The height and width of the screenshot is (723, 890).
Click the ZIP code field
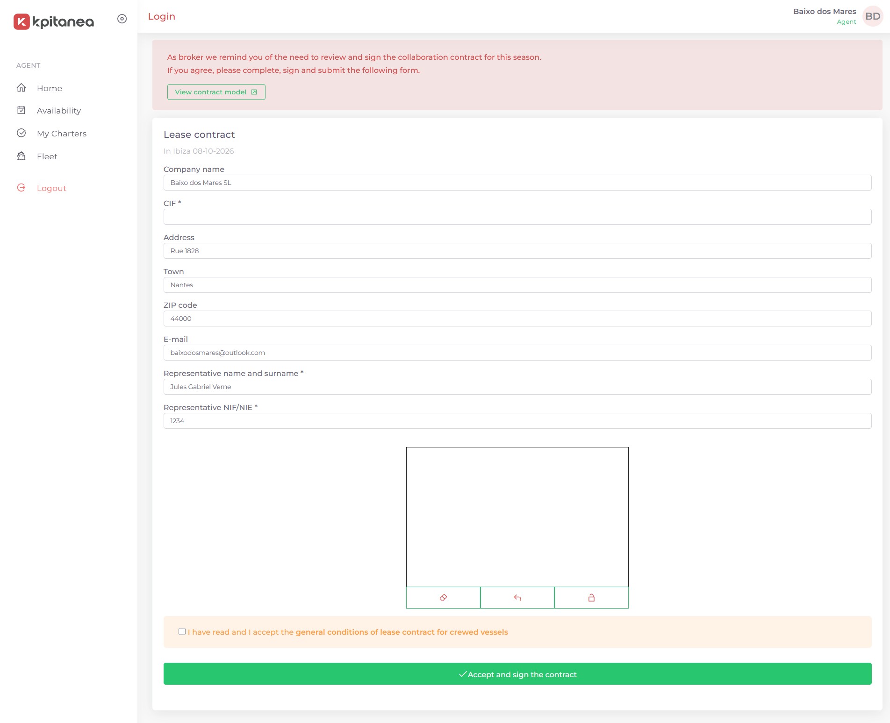click(517, 319)
